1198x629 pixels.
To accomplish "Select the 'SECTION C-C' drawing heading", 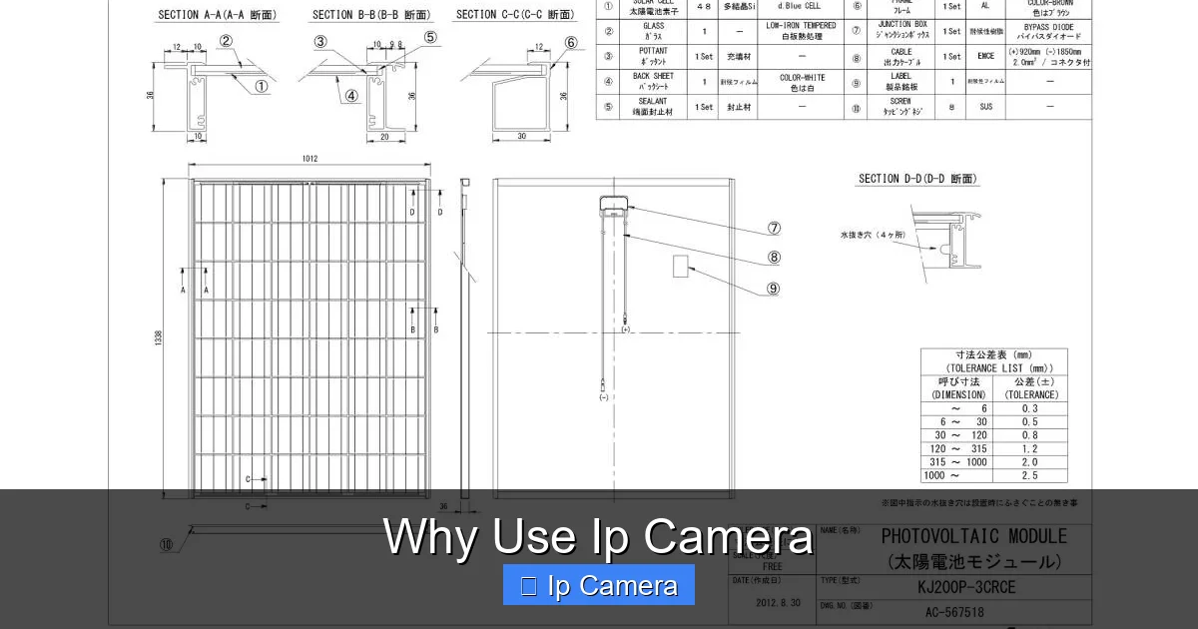I will pos(515,15).
